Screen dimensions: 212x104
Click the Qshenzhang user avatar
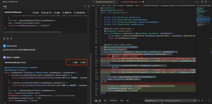point(4,46)
